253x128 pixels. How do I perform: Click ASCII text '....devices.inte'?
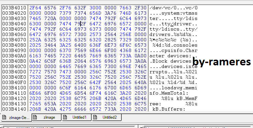173,66
